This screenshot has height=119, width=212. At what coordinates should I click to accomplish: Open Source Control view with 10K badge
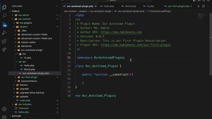pos(4,24)
